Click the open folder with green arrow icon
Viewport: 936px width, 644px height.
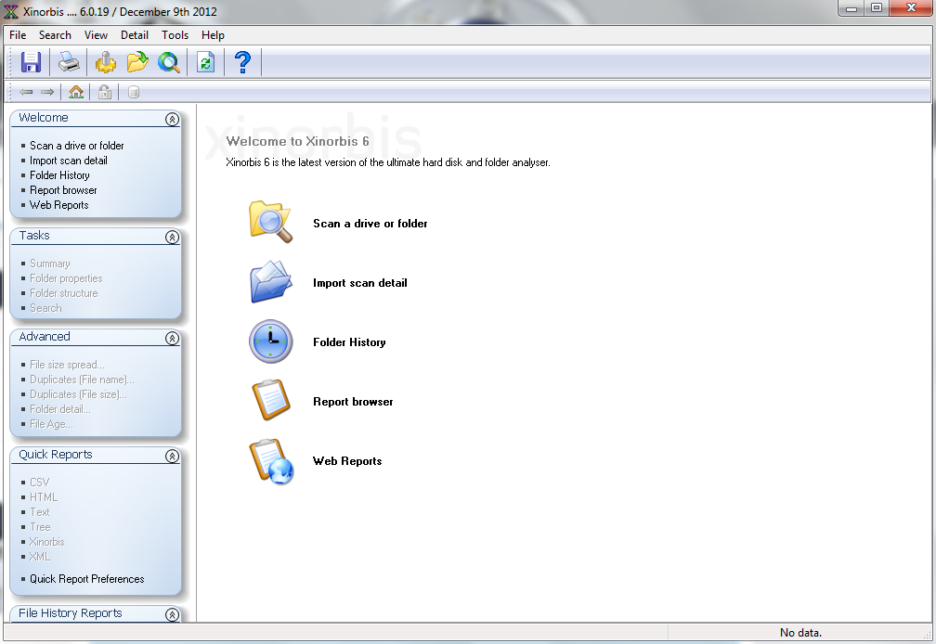(x=137, y=62)
